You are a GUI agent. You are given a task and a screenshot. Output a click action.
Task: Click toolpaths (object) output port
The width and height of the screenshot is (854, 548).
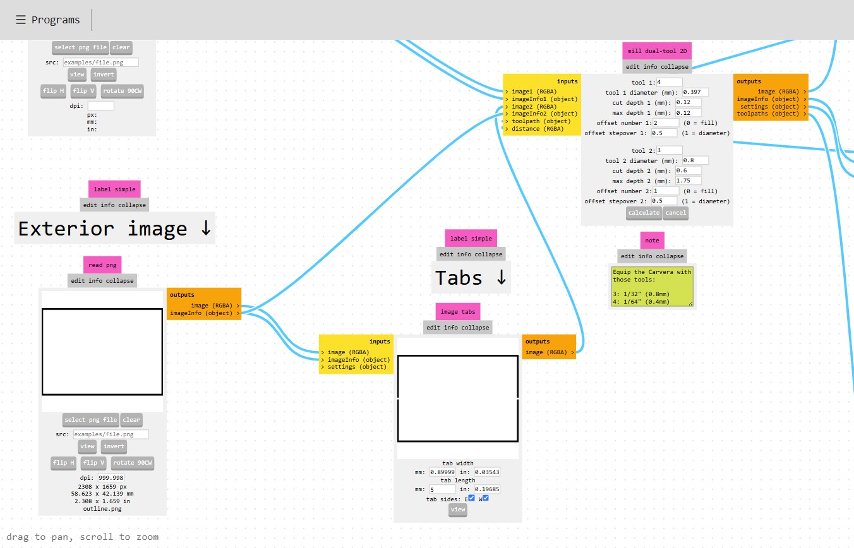[x=771, y=114]
